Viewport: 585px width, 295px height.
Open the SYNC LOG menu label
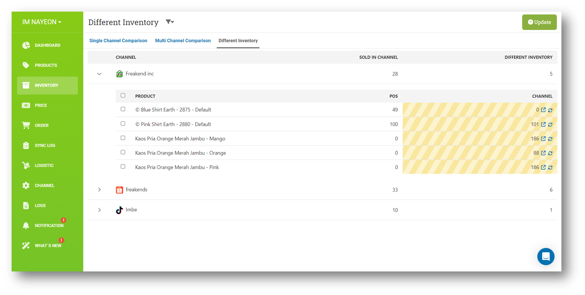coord(45,145)
